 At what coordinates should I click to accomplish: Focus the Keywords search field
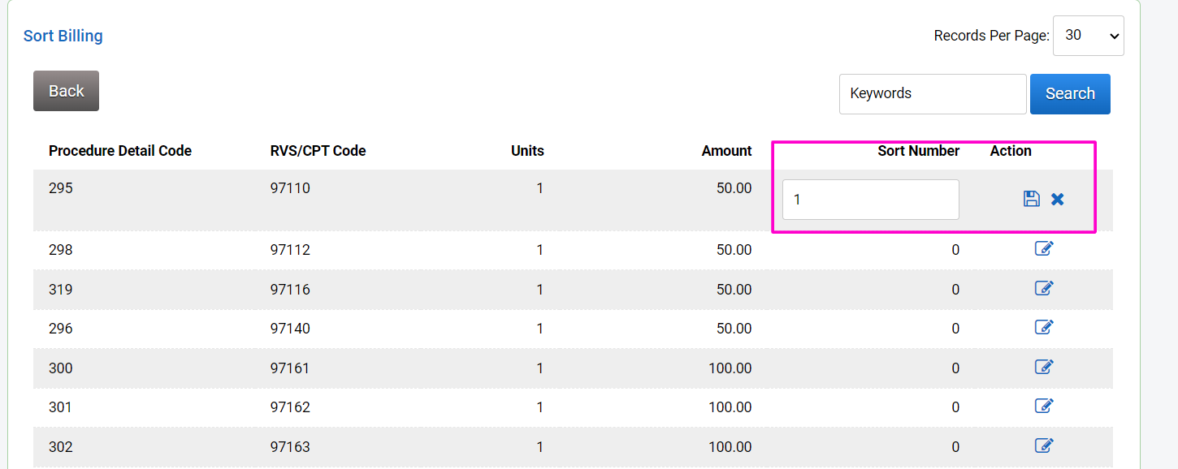pos(932,94)
